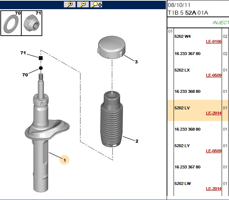The image size is (229, 200).
Task: Open LE-2014 link under 5202 LV
Action: (214, 113)
